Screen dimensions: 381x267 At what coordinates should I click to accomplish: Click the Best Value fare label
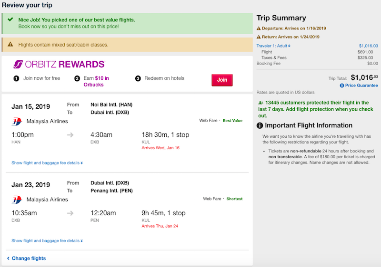click(x=232, y=120)
